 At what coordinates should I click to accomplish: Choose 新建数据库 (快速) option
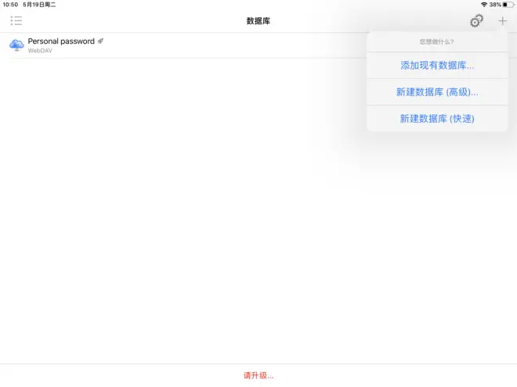point(437,119)
